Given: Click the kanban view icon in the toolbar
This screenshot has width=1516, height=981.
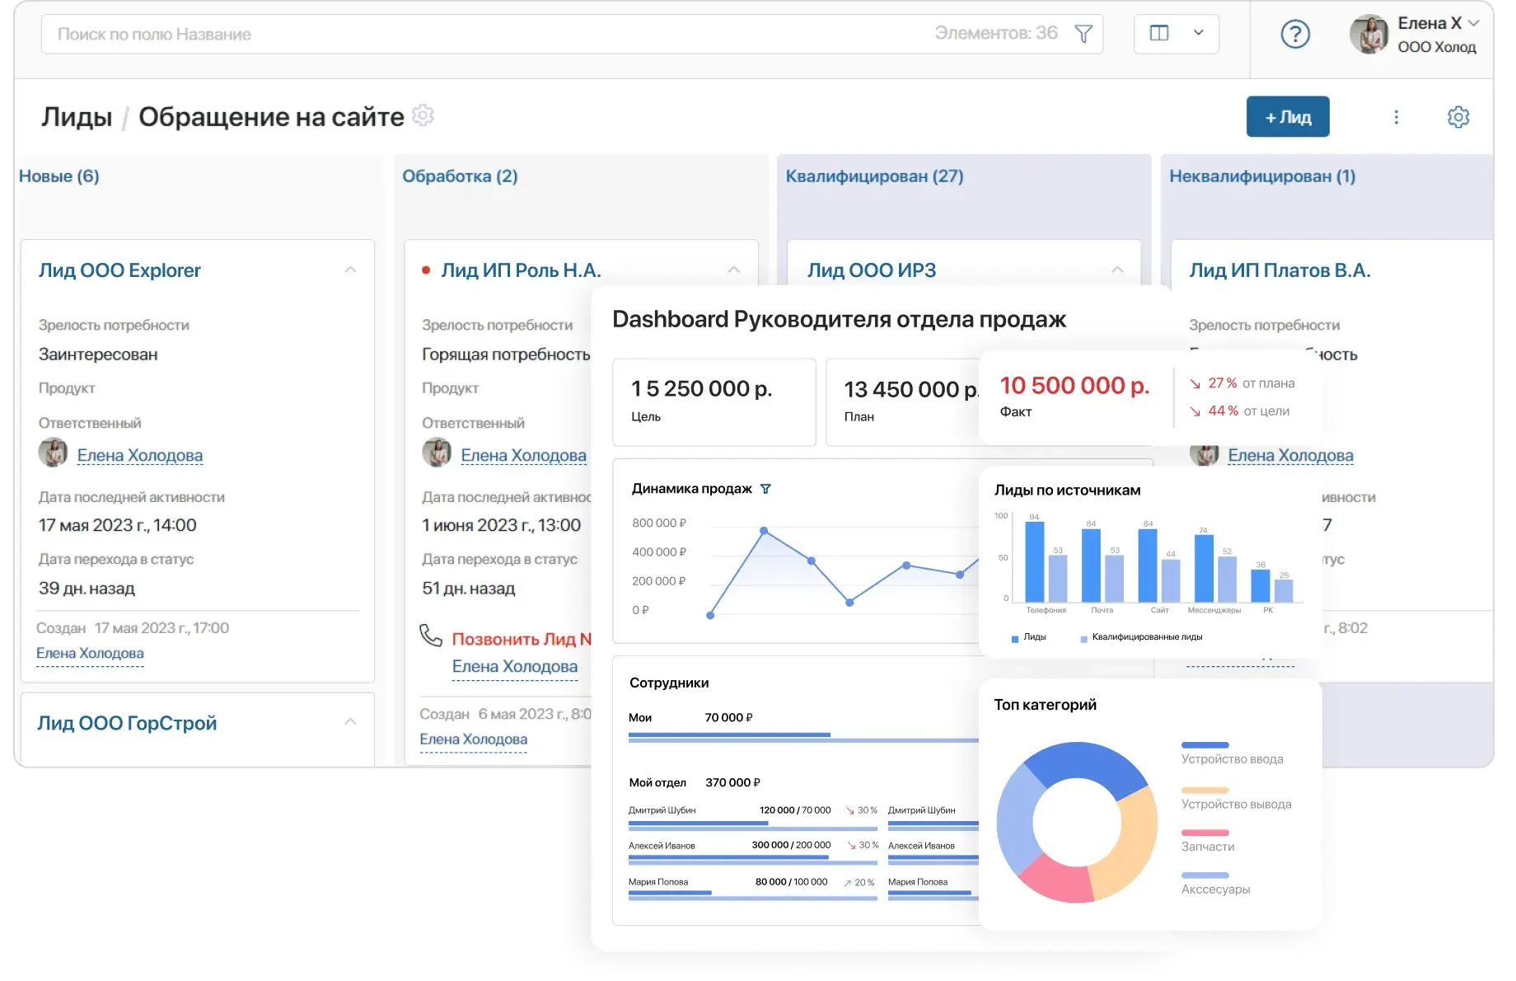Looking at the screenshot, I should (1159, 34).
